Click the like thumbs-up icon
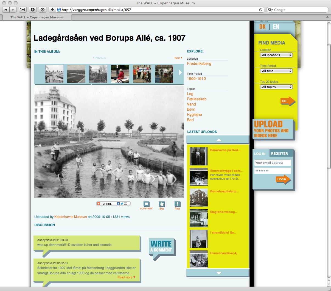Image resolution: width=331 pixels, height=291 pixels. [x=162, y=204]
